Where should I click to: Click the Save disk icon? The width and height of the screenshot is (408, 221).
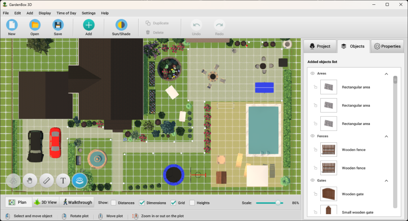[x=58, y=25]
